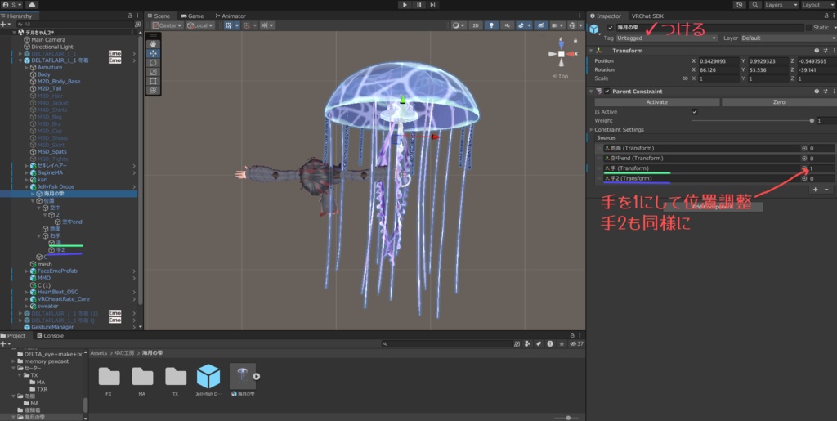The width and height of the screenshot is (837, 421).
Task: Switch to the Game tab
Action: pyautogui.click(x=193, y=16)
